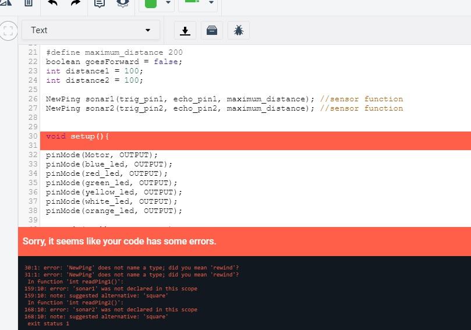
Task: Click the "In function 'int readPing2()'" line
Action: [x=76, y=303]
